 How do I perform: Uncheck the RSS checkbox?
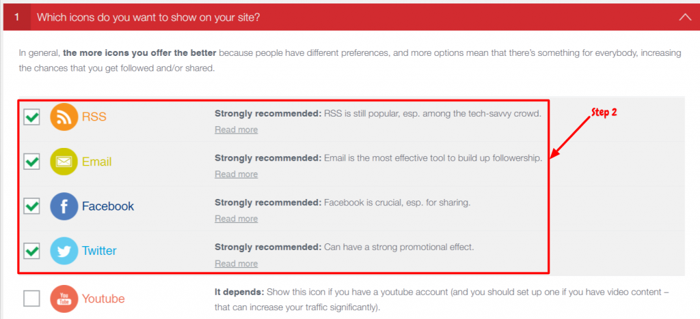[31, 117]
